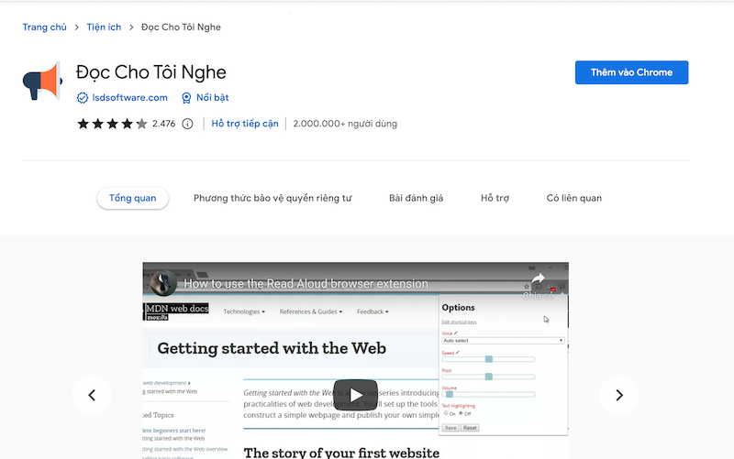Expand the Technologies menu in MDN header
The width and height of the screenshot is (734, 459).
pos(244,311)
